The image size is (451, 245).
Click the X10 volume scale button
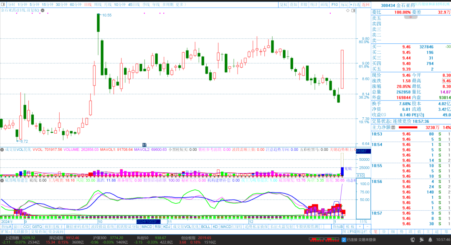(x=360, y=175)
